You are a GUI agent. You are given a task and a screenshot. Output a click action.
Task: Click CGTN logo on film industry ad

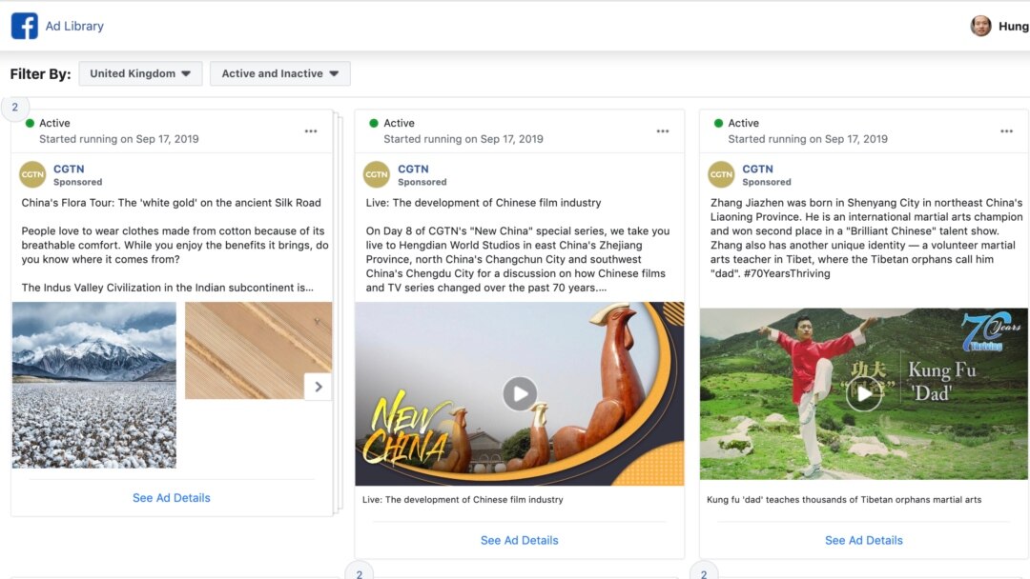[377, 174]
